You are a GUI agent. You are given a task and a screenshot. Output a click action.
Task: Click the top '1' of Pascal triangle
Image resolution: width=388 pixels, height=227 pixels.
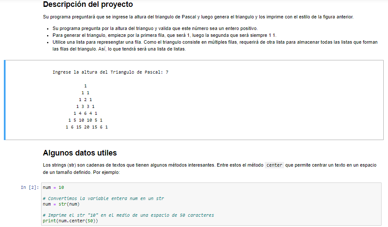pos(86,86)
